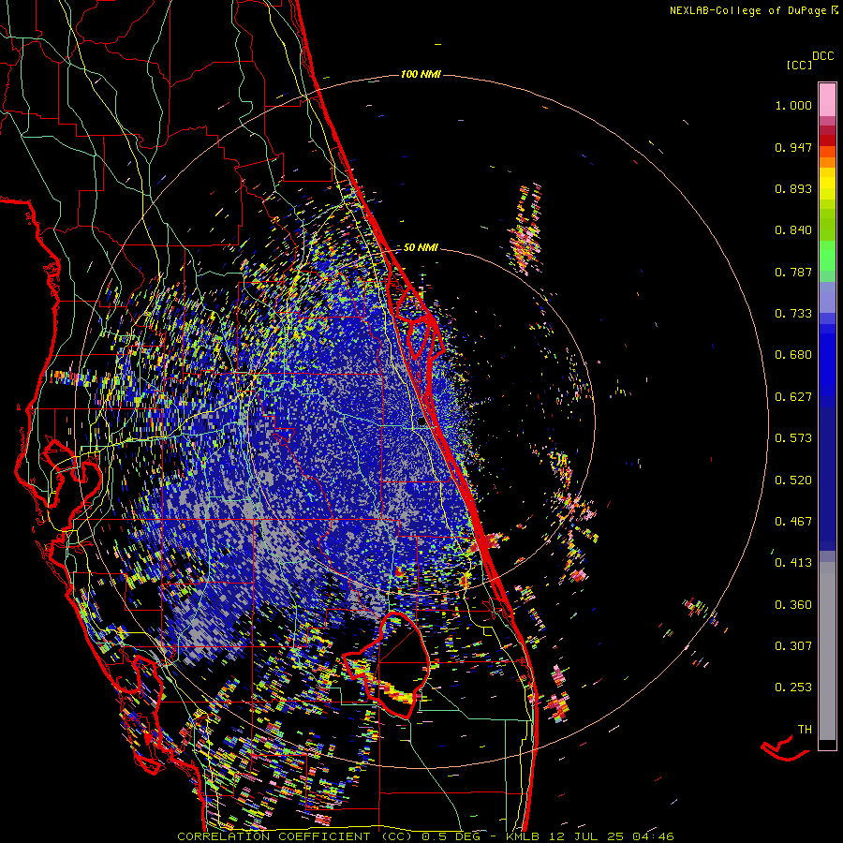Click the TH threshold label
Viewport: 843px width, 843px height.
(x=805, y=730)
